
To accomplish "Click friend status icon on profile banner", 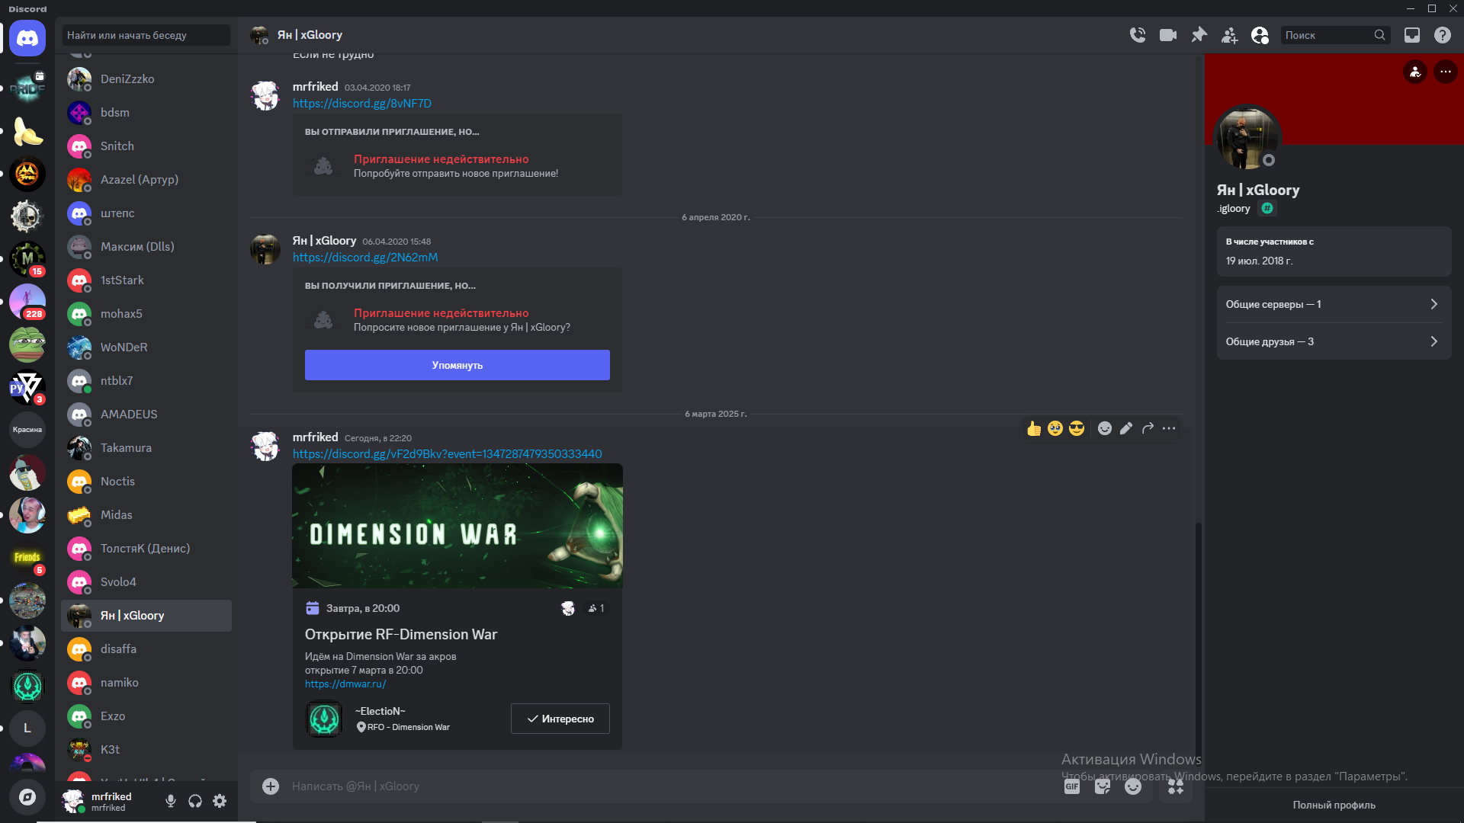I will [1415, 72].
